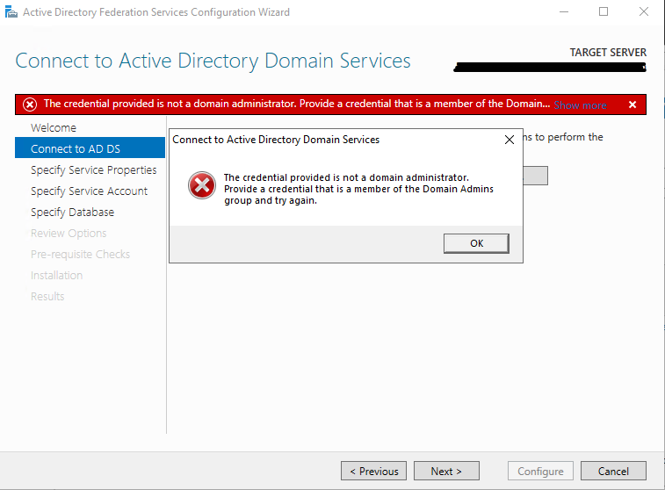This screenshot has width=665, height=490.
Task: Close the AD FS Configuration Wizard window
Action: (644, 12)
